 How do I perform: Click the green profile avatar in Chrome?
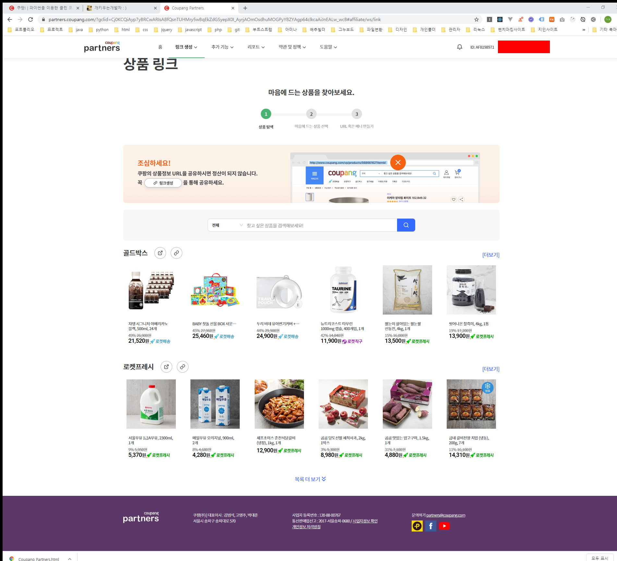point(608,19)
